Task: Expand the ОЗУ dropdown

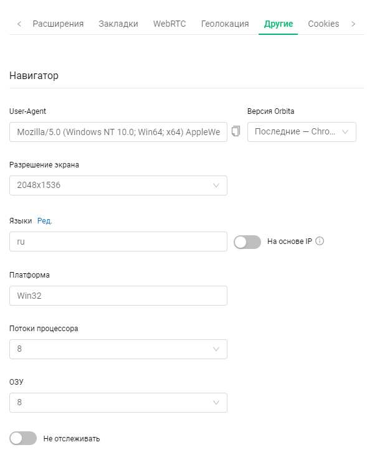Action: click(x=118, y=403)
